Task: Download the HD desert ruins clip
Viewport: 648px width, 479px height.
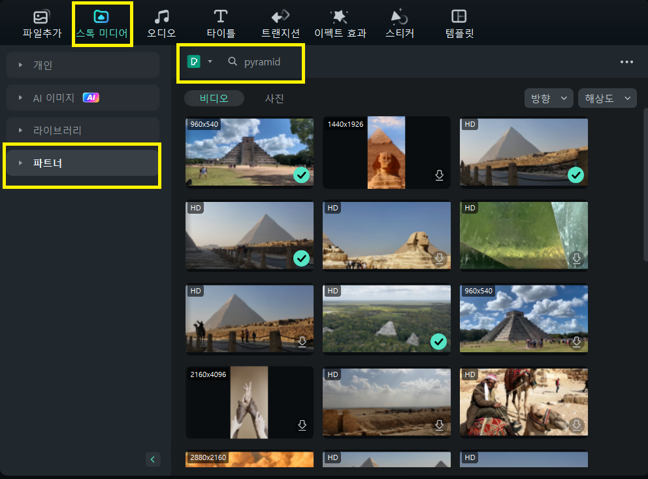Action: tap(440, 425)
